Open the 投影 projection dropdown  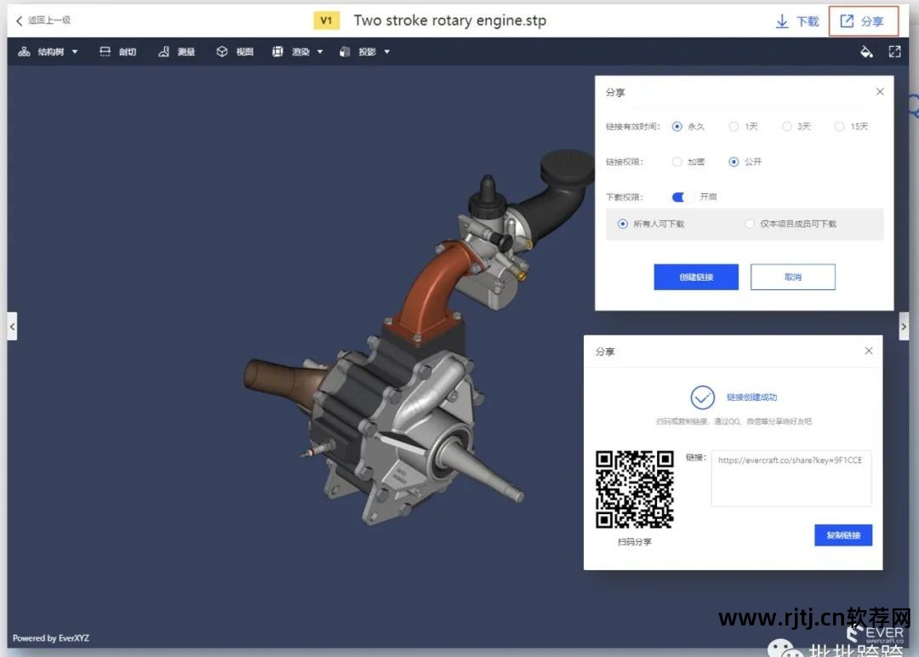coord(365,52)
